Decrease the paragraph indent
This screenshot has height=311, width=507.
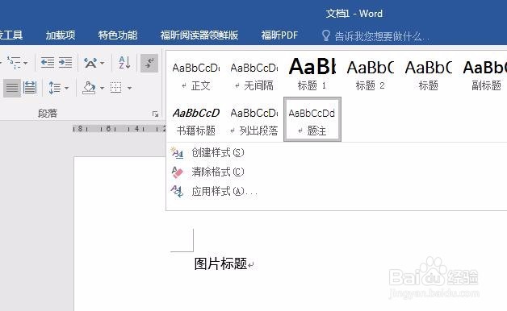point(48,62)
